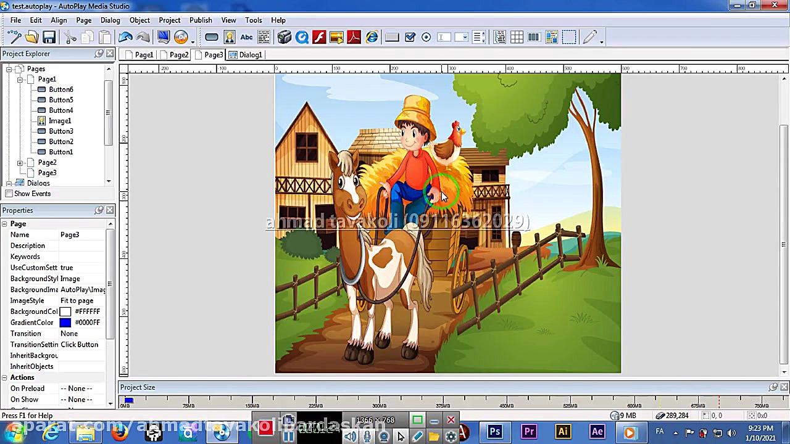Insert a RichText object
Viewport: 790px width, 444px height.
coord(552,38)
